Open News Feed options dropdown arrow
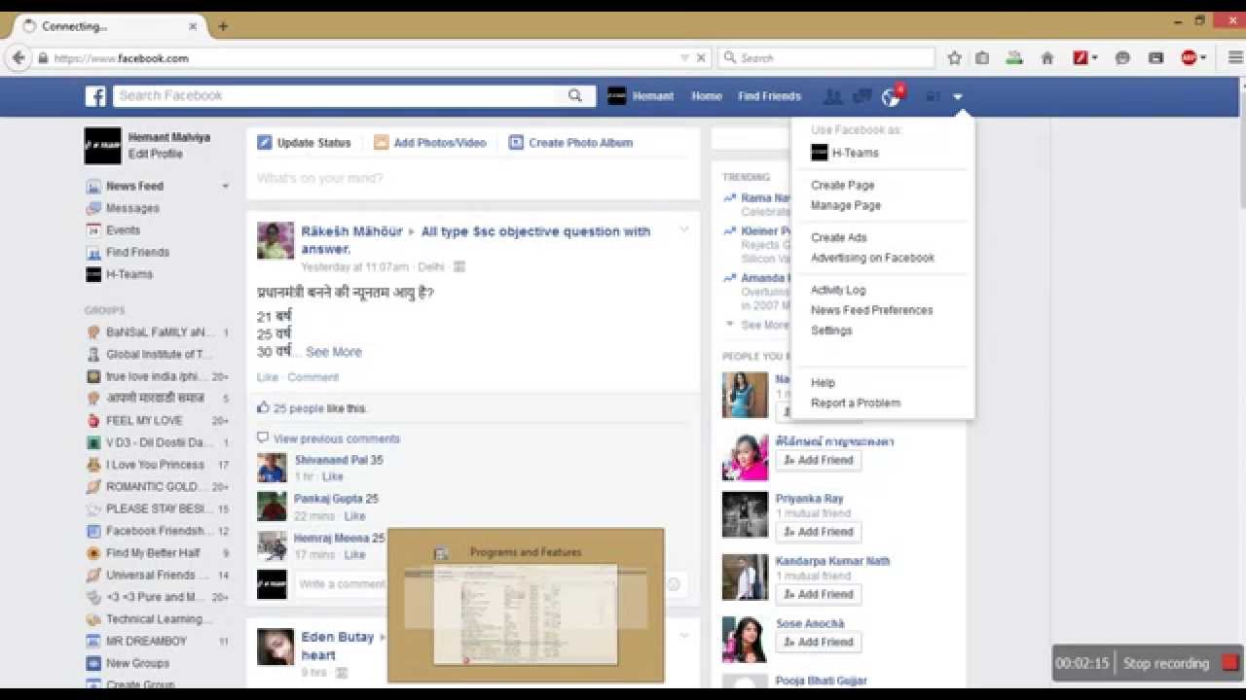This screenshot has width=1246, height=700. [225, 186]
